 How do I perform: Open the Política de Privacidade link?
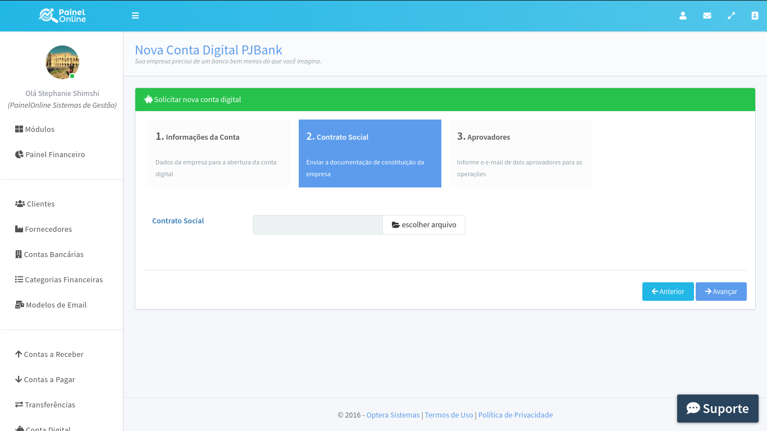click(515, 415)
